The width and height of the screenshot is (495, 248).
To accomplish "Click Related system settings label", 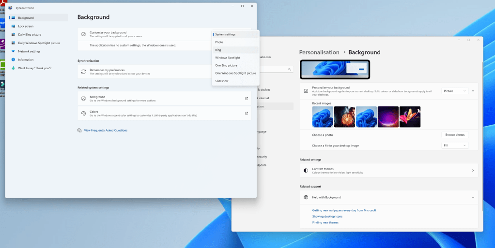I will click(x=93, y=88).
